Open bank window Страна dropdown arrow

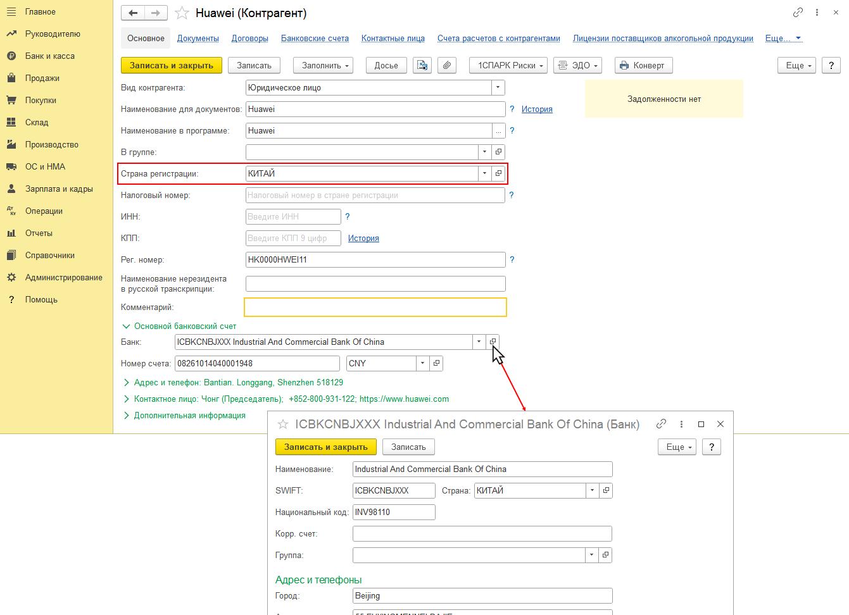(592, 490)
